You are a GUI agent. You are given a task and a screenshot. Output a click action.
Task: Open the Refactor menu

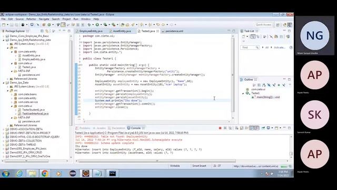click(31, 19)
